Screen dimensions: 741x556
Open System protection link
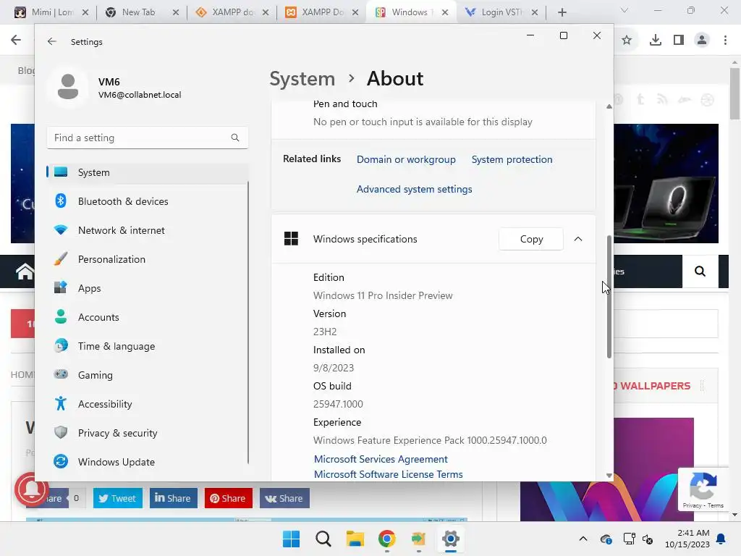coord(512,159)
